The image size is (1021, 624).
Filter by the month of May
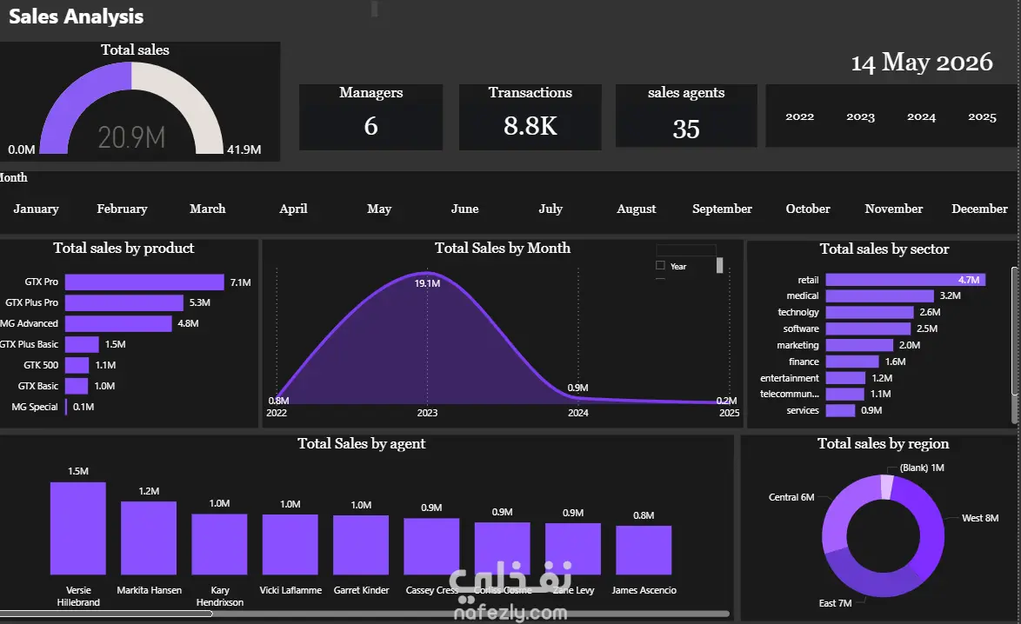click(x=379, y=209)
